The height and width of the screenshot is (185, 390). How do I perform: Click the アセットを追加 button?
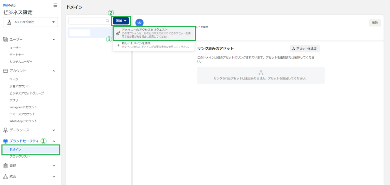tap(305, 49)
